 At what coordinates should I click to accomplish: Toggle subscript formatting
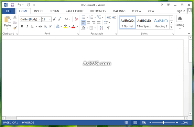[46, 27]
